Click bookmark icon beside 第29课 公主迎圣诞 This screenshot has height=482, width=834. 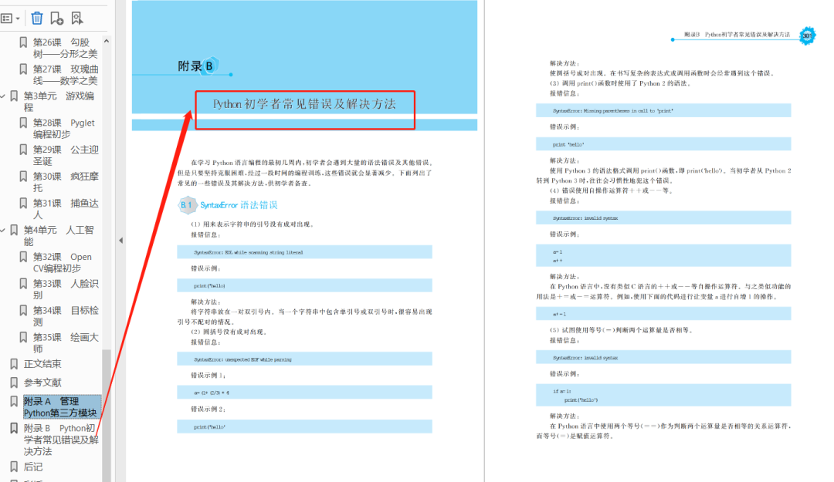(x=23, y=150)
